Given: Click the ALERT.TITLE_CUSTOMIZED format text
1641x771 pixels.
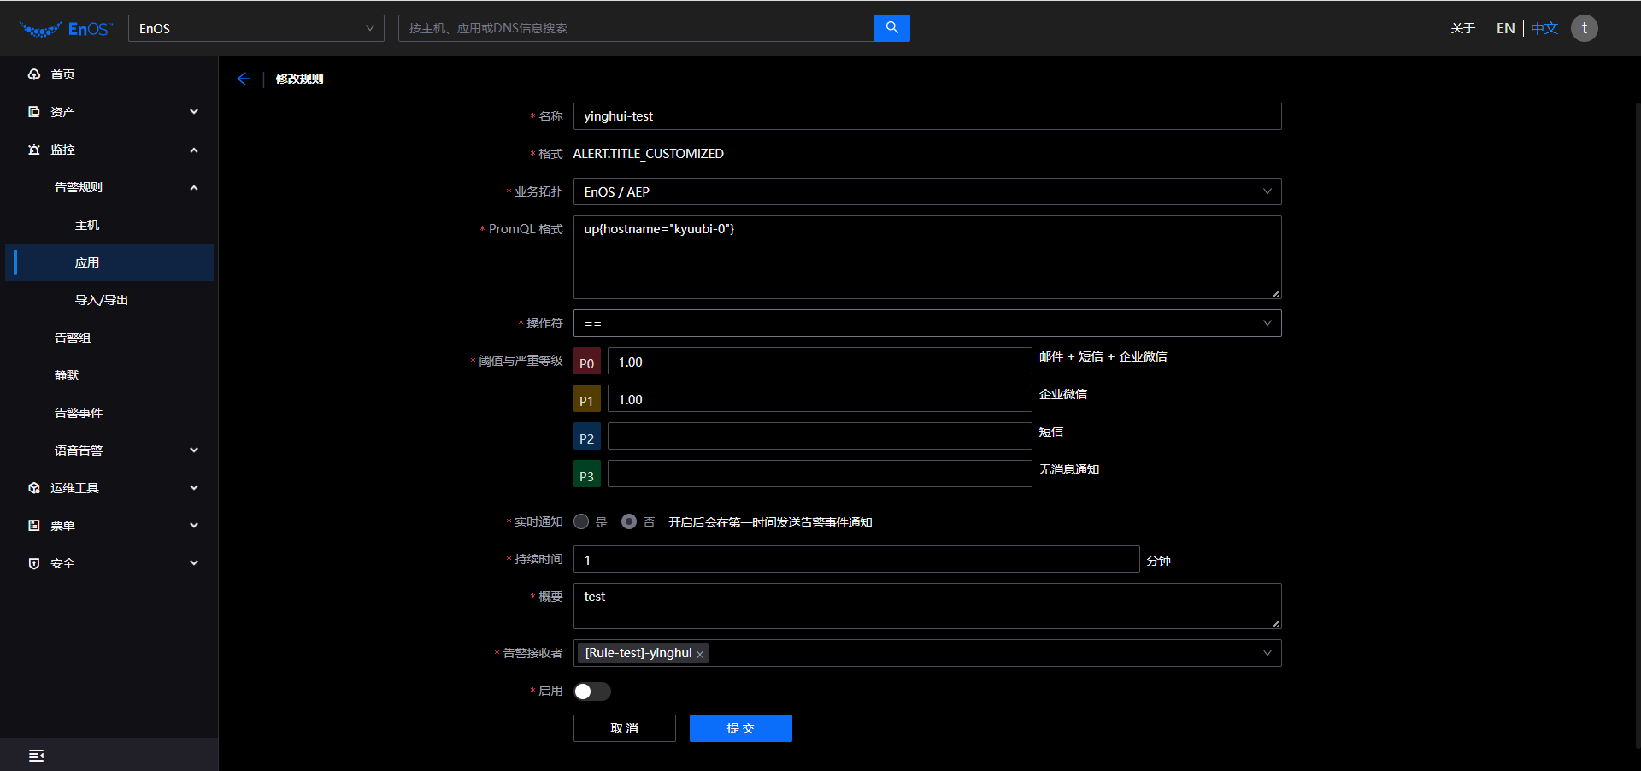Looking at the screenshot, I should pyautogui.click(x=648, y=154).
